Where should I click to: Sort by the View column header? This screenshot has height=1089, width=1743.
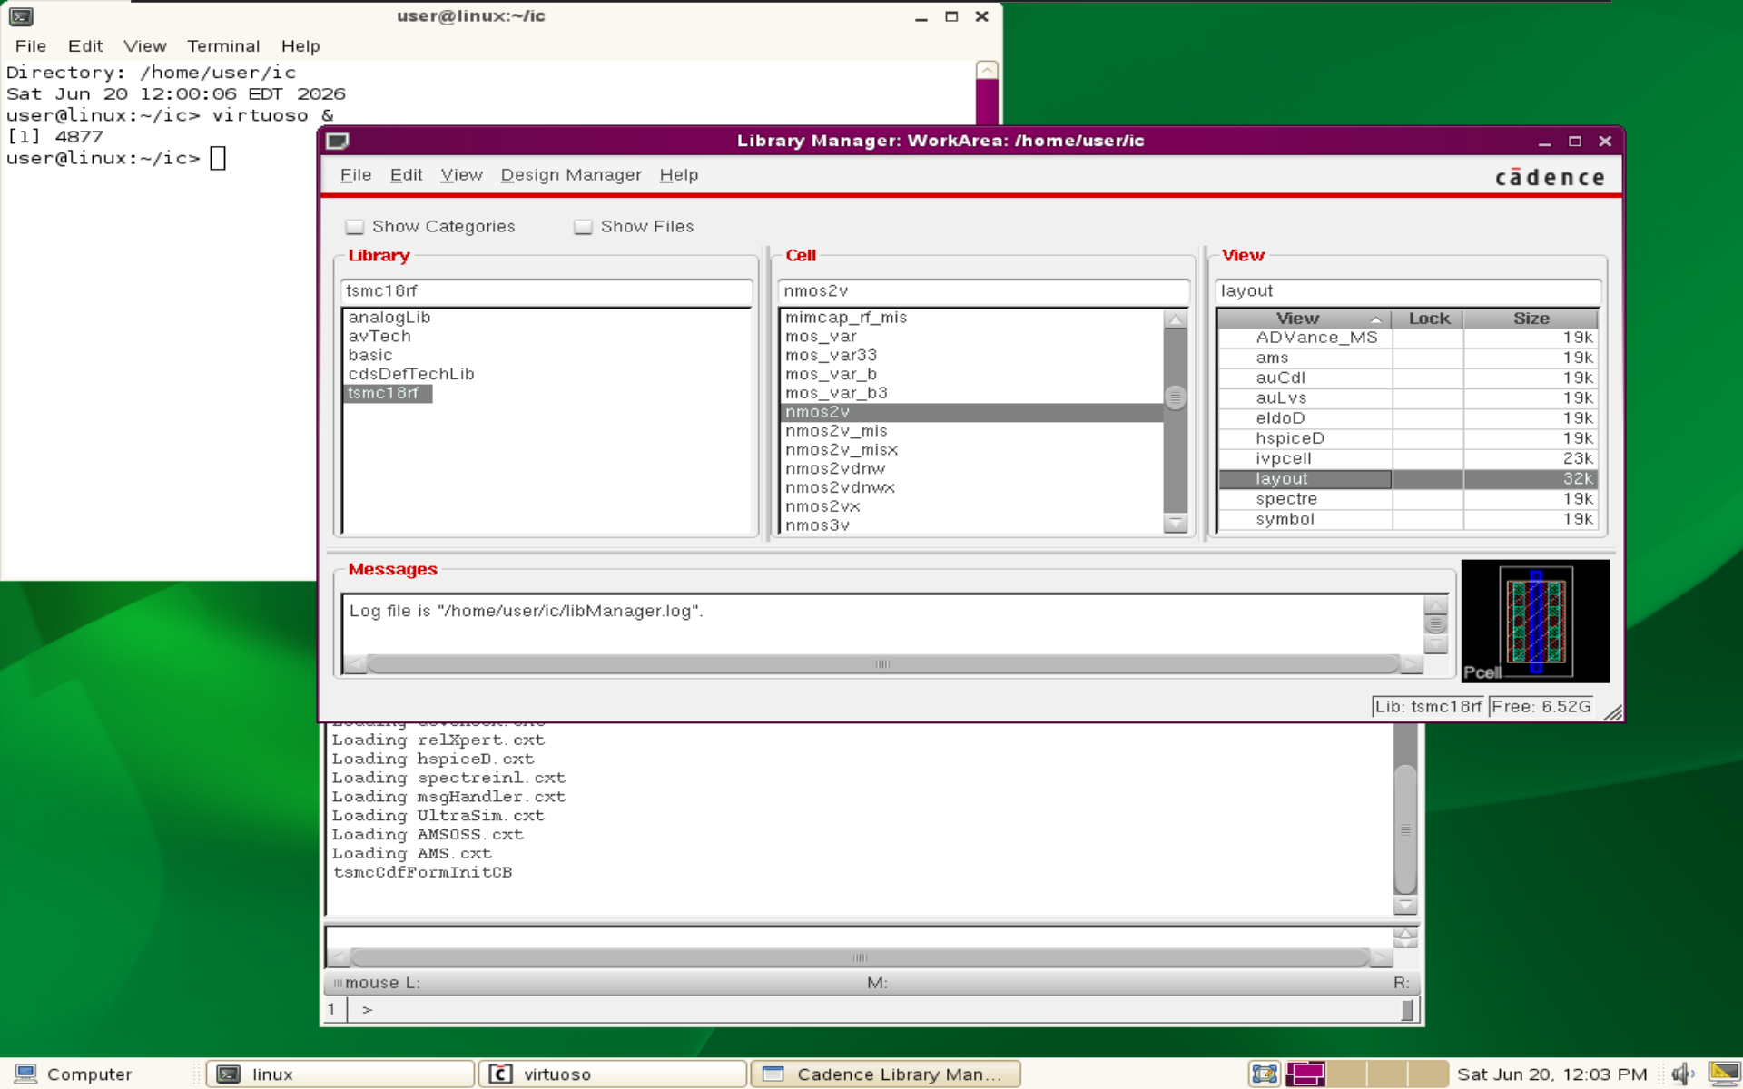click(x=1305, y=319)
